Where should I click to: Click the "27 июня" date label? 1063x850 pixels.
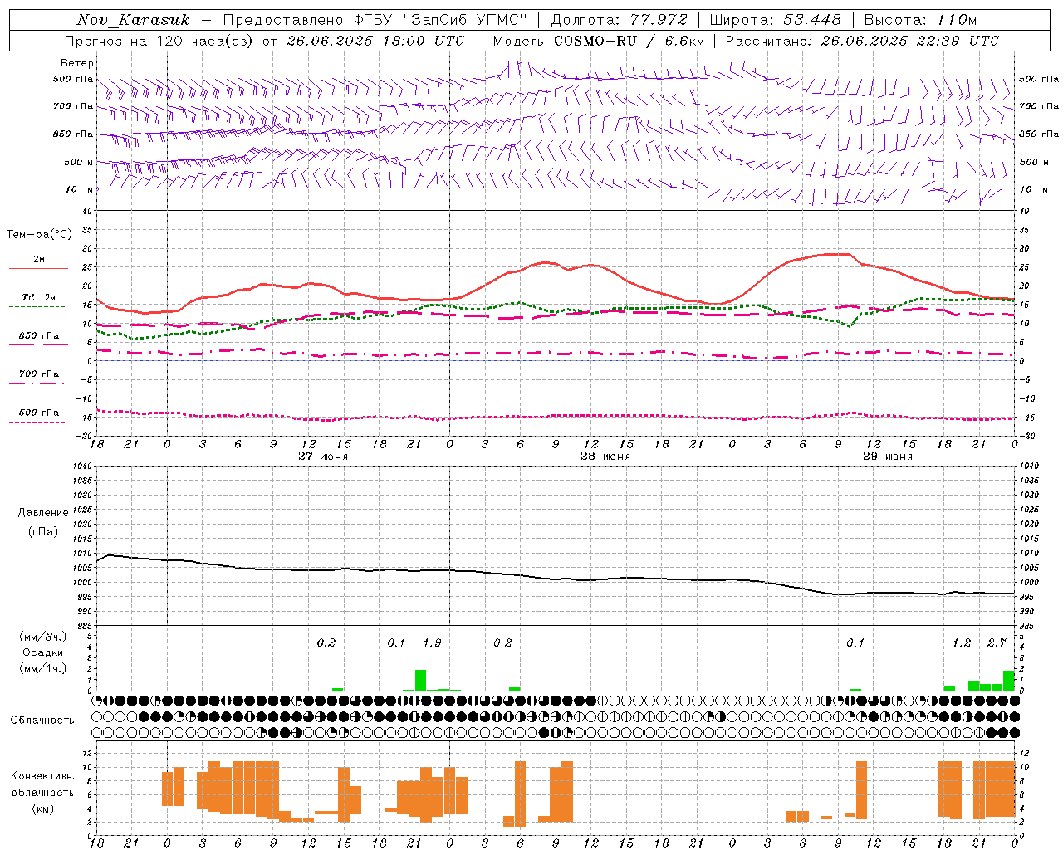coord(323,457)
